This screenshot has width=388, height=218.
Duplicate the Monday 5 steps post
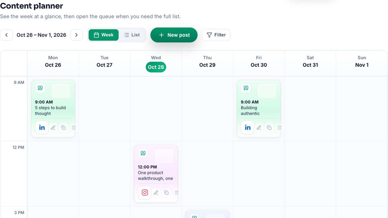[63, 128]
